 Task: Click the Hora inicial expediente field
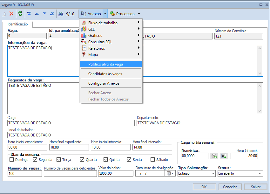[x=27, y=147]
